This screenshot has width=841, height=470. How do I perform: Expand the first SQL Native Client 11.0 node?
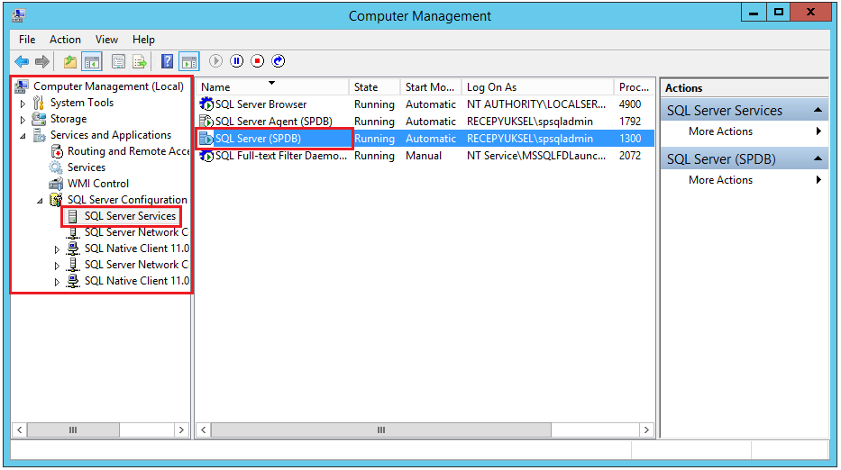[57, 249]
